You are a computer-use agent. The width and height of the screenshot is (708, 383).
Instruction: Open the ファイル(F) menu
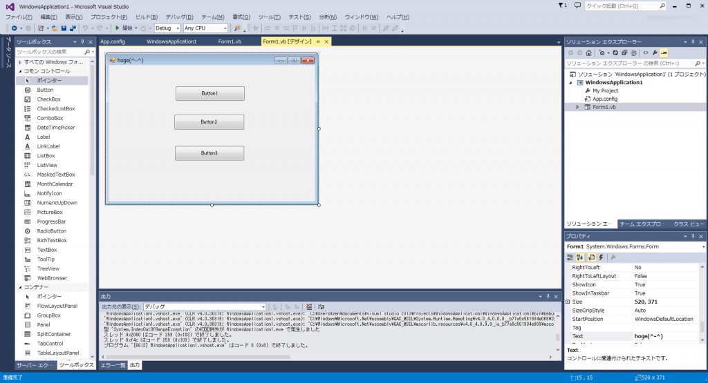click(x=19, y=17)
